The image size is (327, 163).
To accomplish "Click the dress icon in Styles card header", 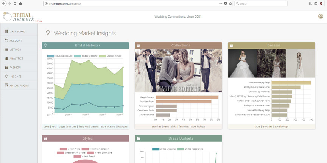I will pyautogui.click(x=45, y=138).
